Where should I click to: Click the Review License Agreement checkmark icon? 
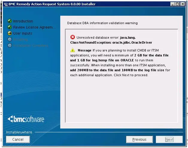(10, 27)
